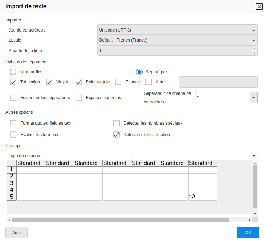Screen dimensions: 264x242
Task: Expand the Locale dropdown list
Action: [x=177, y=40]
